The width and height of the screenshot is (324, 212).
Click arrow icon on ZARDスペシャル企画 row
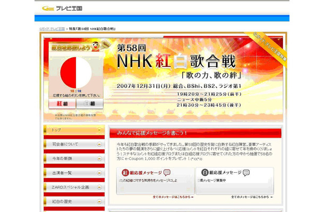[99, 187]
